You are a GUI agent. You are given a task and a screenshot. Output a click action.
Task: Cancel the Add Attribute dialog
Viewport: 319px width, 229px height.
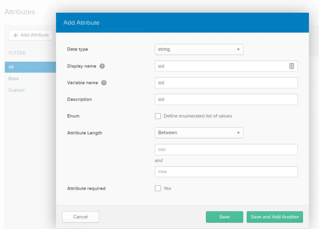[x=80, y=217]
